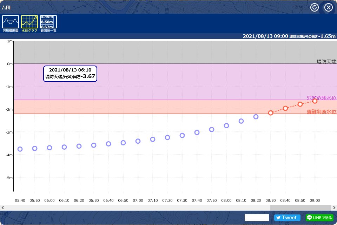Click the -5m axis label
Screen dimensions: 337x225
9,178
